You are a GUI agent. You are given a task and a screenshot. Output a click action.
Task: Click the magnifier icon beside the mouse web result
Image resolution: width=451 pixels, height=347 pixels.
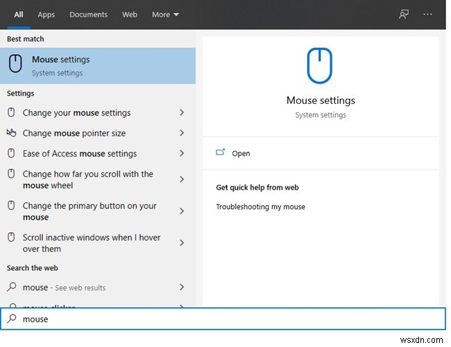[11, 287]
